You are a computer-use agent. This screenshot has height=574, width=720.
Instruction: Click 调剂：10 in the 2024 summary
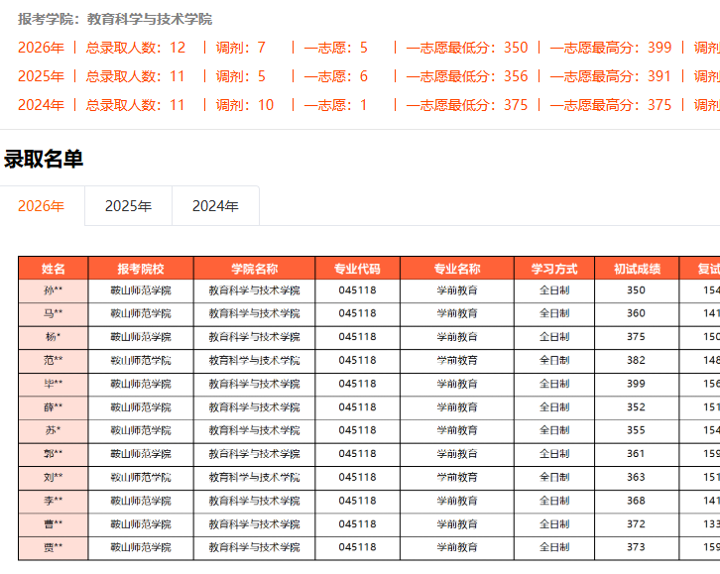tap(245, 105)
